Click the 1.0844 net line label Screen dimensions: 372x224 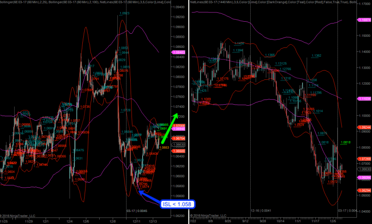[x=124, y=53]
